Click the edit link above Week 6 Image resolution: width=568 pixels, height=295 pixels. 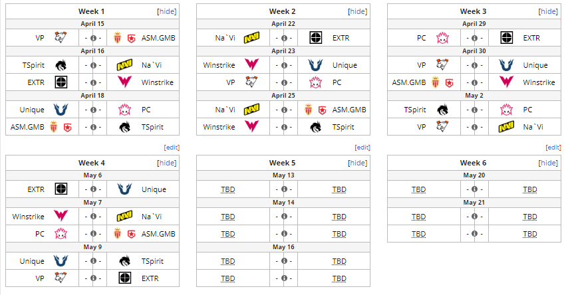pyautogui.click(x=553, y=147)
